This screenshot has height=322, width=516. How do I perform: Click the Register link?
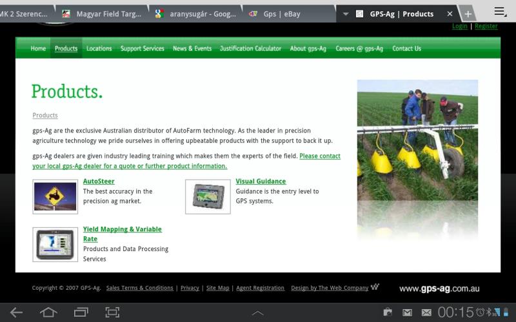click(x=486, y=26)
